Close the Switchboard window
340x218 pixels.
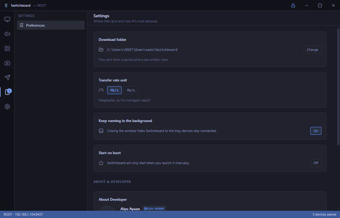333,5
